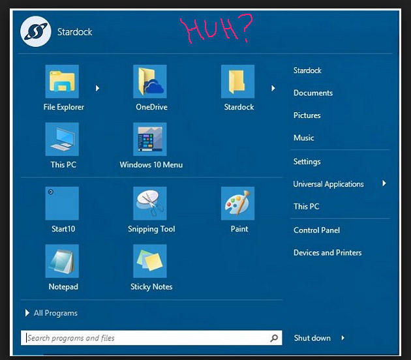The width and height of the screenshot is (411, 360).
Task: Launch the Sticky Notes icon
Action: pos(149,261)
